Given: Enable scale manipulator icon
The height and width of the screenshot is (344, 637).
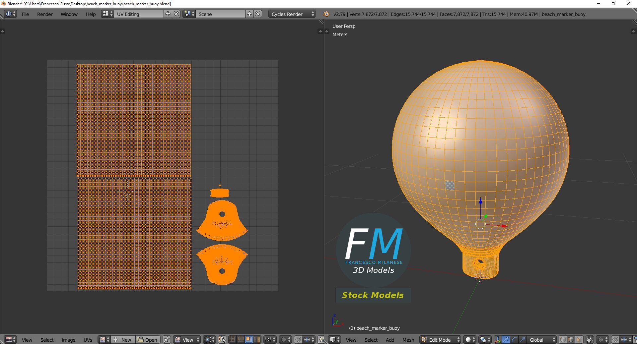Looking at the screenshot, I should pos(523,340).
